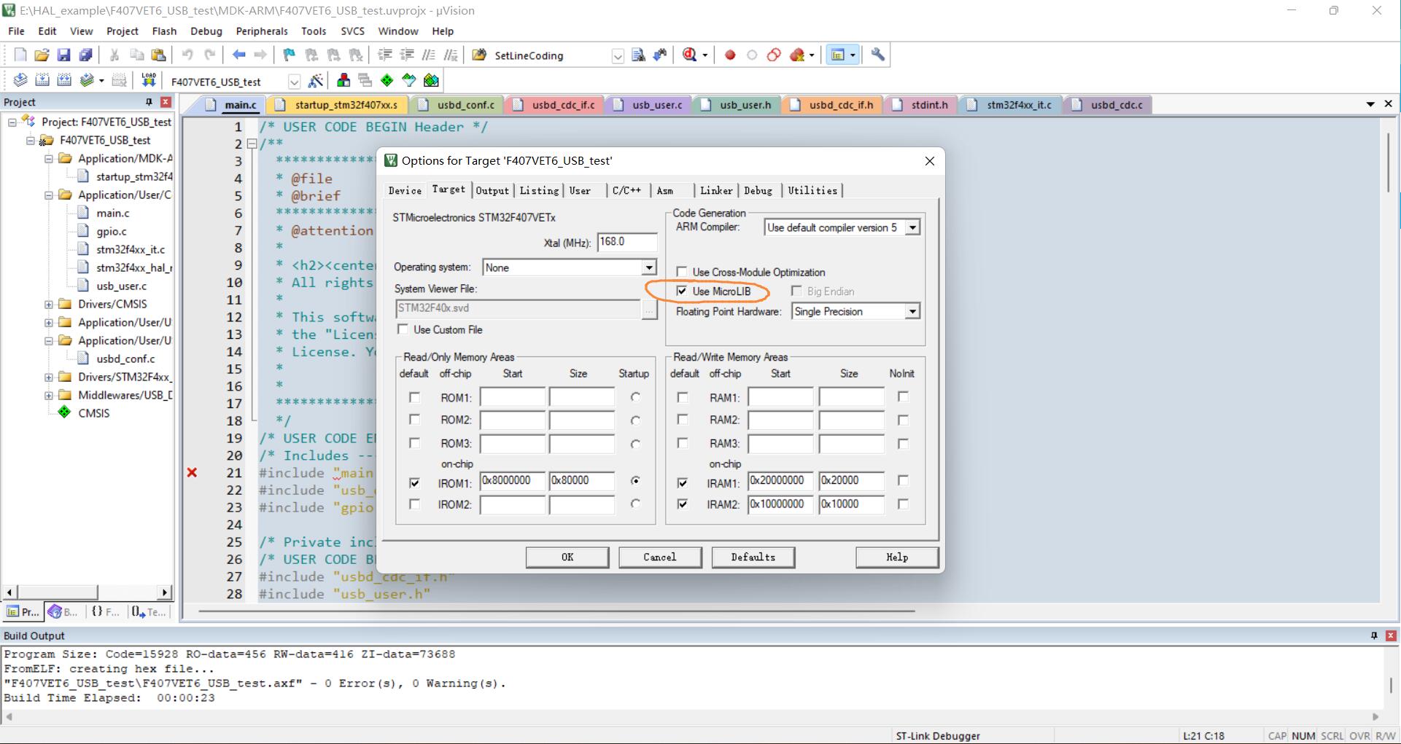Open the SetLineCoding find dropdown
The width and height of the screenshot is (1401, 744).
click(618, 55)
